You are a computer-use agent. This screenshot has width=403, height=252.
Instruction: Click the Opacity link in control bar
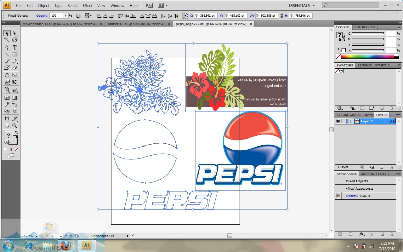click(x=42, y=15)
